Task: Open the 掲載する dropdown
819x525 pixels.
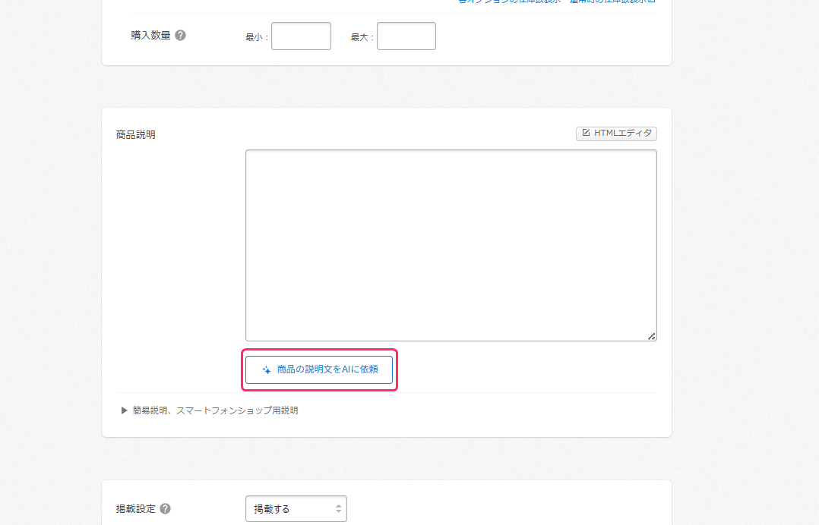Action: pos(296,509)
